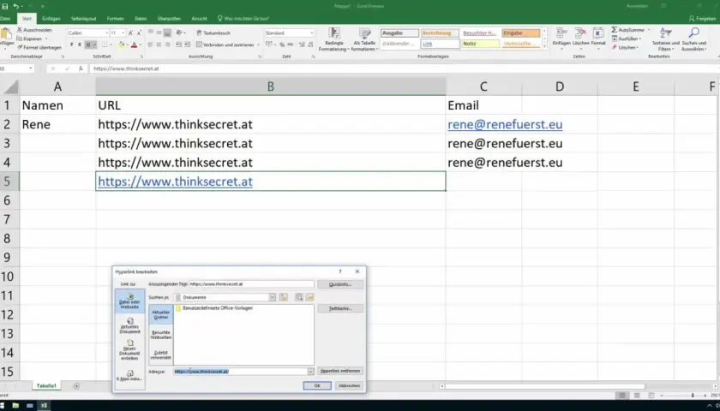Click the Freigeben share button
The width and height of the screenshot is (720, 411).
click(703, 19)
